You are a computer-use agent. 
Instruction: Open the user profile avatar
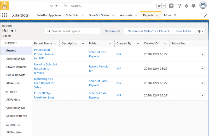[x=203, y=5]
